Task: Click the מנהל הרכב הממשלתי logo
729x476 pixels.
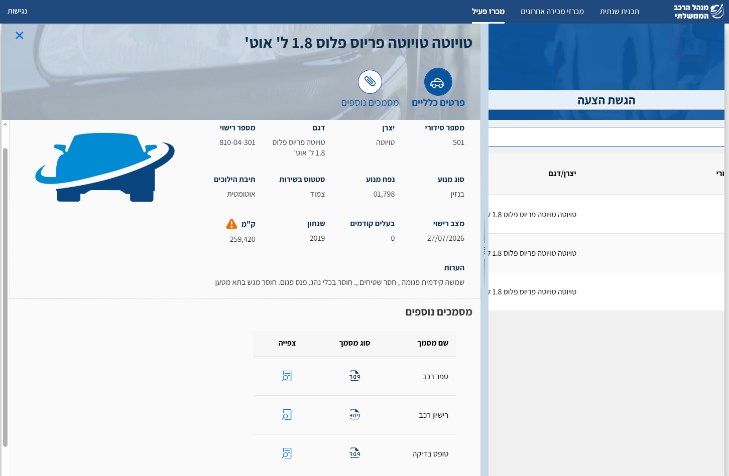Action: [x=698, y=12]
